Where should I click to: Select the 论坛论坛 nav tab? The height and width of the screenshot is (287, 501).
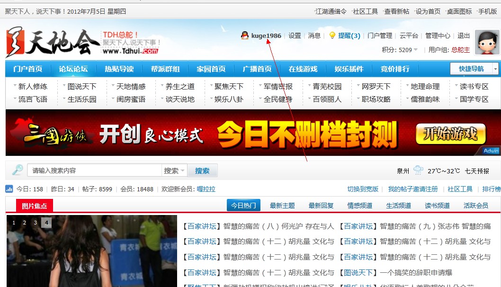point(73,69)
